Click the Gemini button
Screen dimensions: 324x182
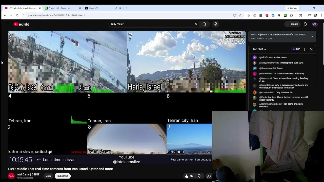(x=292, y=8)
